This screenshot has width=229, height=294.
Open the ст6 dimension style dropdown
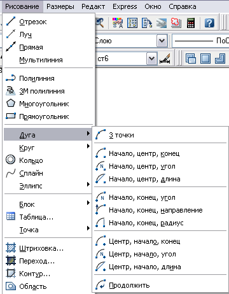(x=152, y=59)
